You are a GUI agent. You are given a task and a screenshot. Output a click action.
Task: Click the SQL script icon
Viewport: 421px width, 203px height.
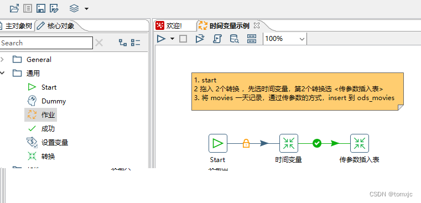(217, 39)
